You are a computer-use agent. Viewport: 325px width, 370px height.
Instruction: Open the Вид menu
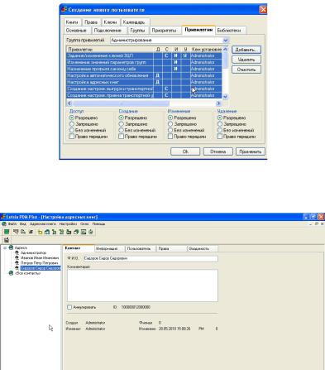point(23,224)
